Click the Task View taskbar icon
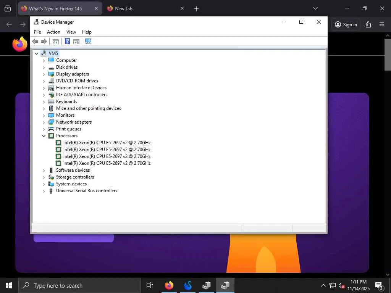 150,285
